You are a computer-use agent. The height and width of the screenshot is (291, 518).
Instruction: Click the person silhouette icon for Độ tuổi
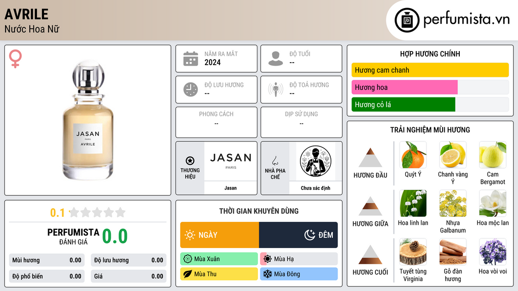point(276,59)
